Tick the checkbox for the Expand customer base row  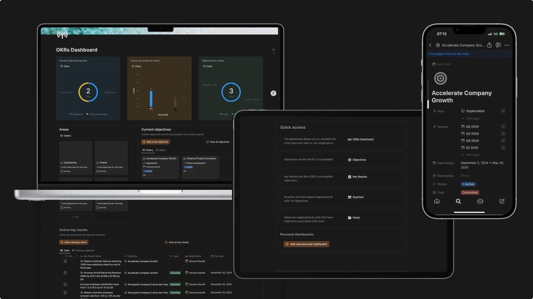65,261
